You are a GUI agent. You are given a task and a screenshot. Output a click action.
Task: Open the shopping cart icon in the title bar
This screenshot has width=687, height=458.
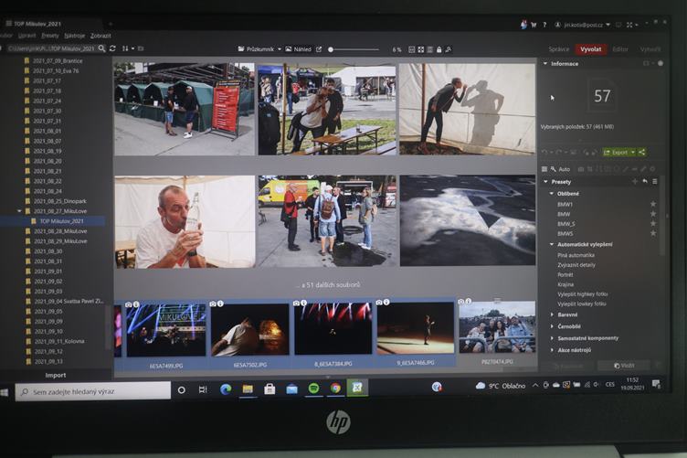(x=534, y=25)
